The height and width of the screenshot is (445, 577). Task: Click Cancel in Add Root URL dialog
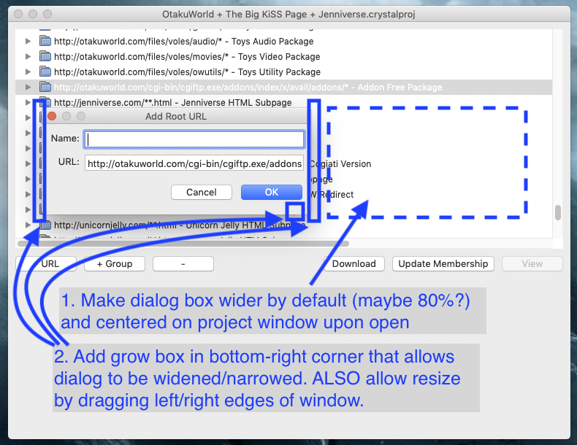tap(202, 192)
